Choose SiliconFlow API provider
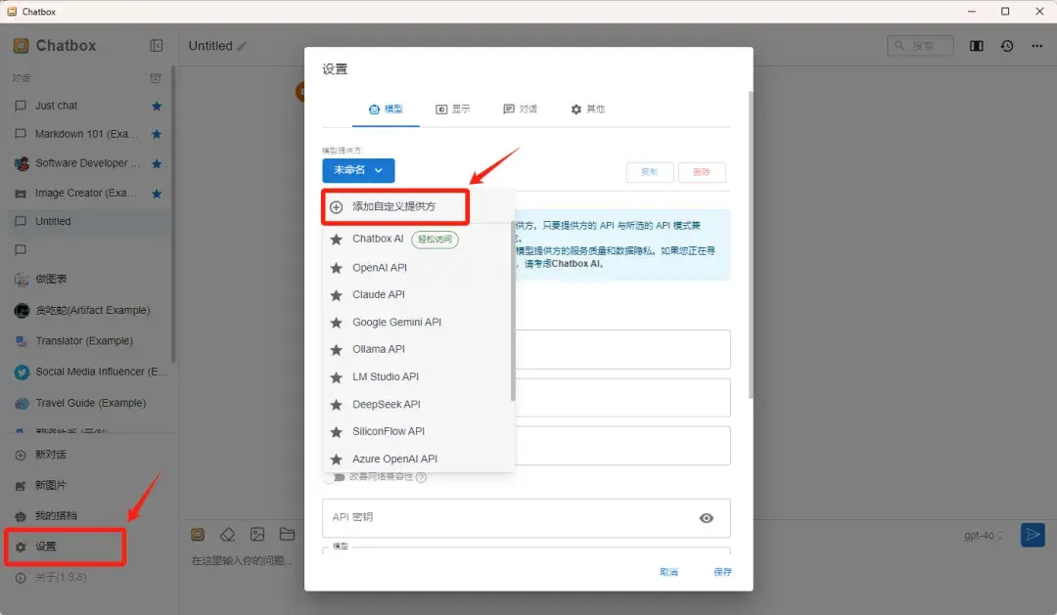Image resolution: width=1057 pixels, height=615 pixels. (x=418, y=432)
